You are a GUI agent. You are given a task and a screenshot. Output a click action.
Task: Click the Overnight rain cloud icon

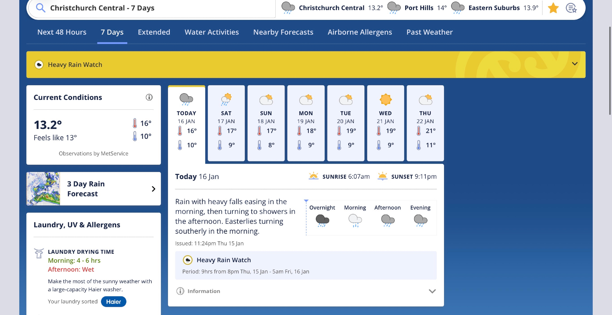(322, 220)
